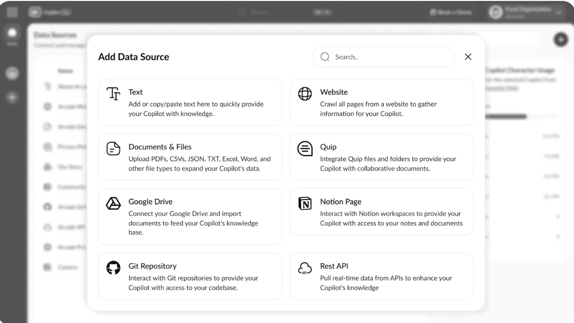Click the Website globe icon

(305, 91)
